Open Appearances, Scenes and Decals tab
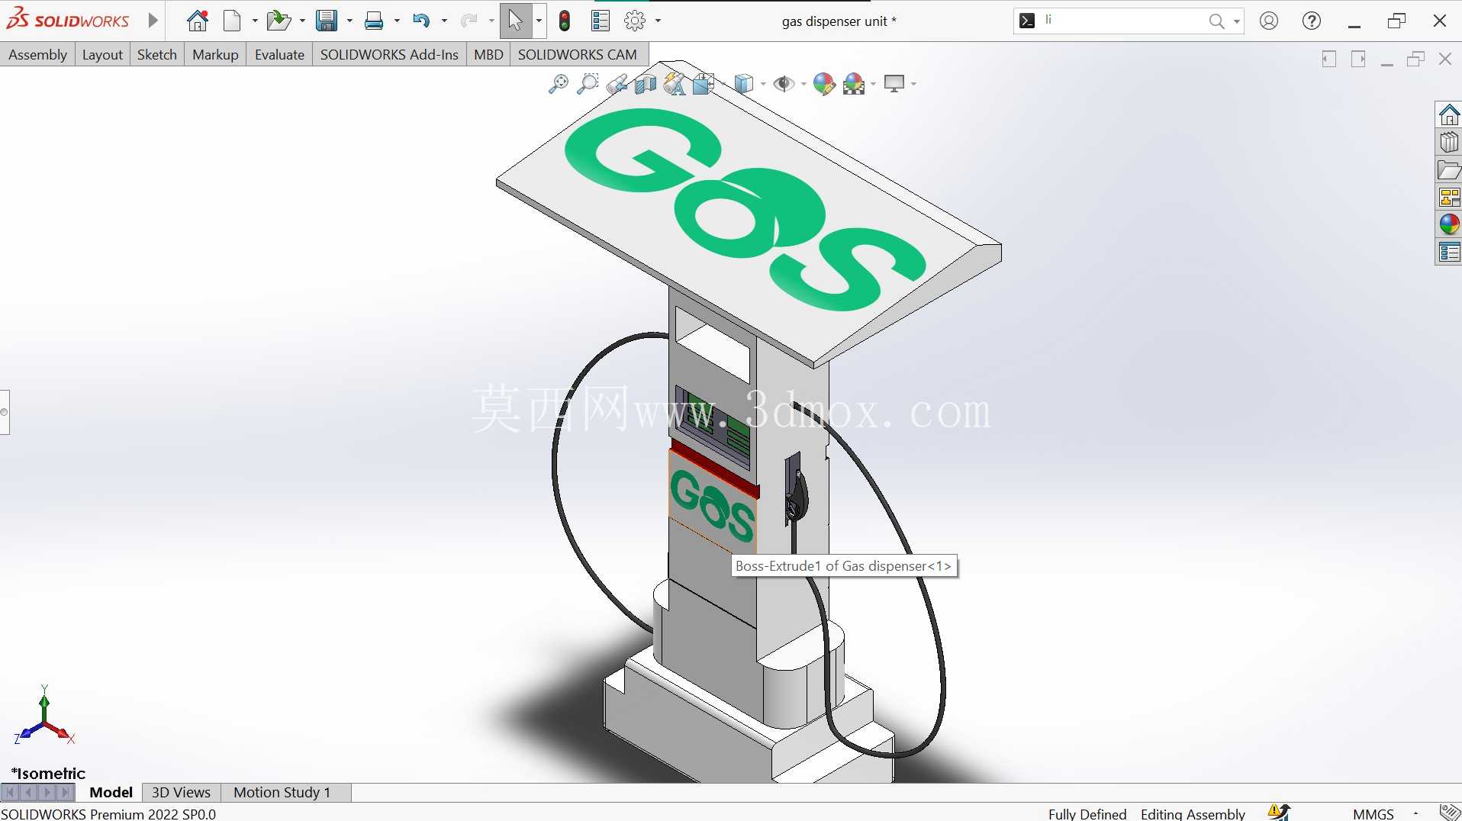 (1449, 224)
